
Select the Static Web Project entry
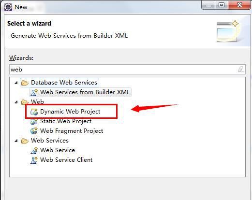click(66, 121)
